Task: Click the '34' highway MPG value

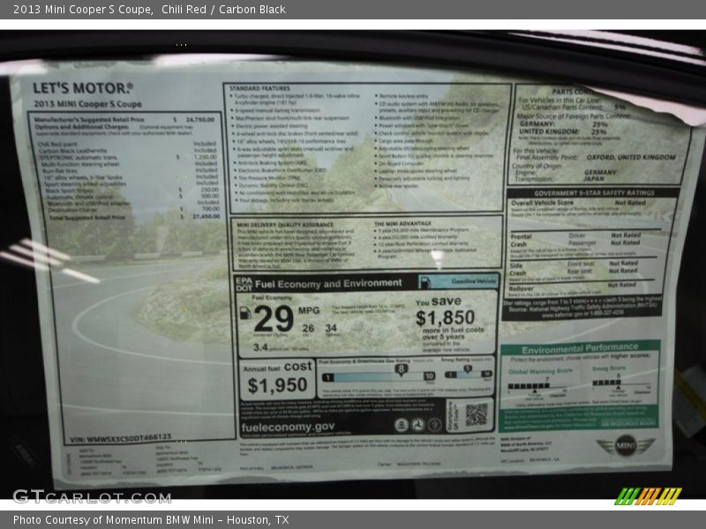Action: 331,328
